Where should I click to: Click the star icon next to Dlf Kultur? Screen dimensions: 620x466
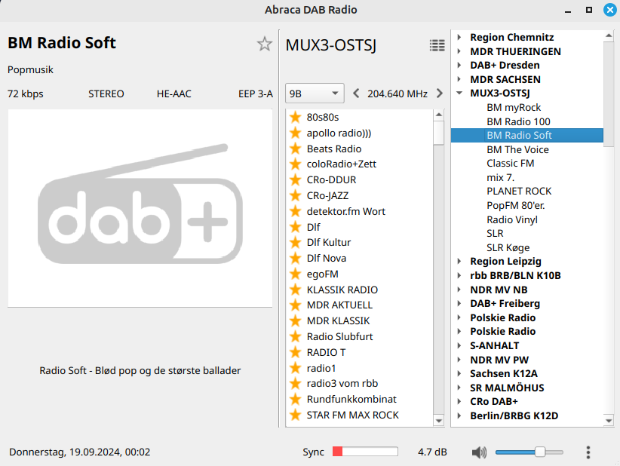pos(296,242)
